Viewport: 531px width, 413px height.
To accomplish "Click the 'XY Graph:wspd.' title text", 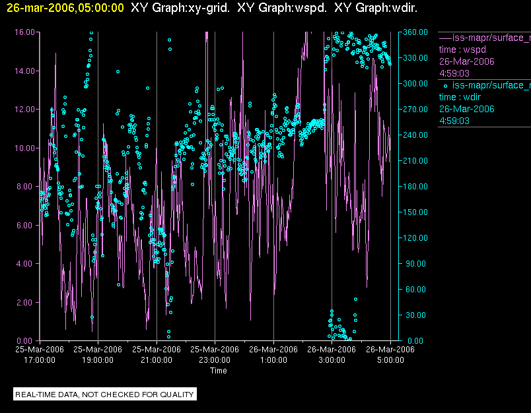I will 282,8.
